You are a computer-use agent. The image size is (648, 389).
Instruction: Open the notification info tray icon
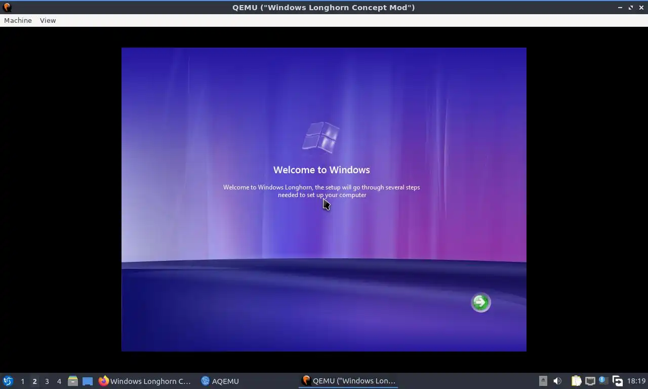coord(603,380)
